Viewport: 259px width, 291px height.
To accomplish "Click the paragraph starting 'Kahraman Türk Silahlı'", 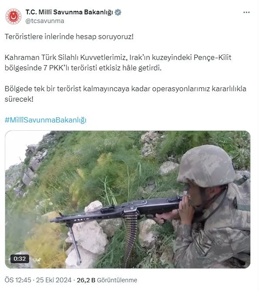I will 118,63.
